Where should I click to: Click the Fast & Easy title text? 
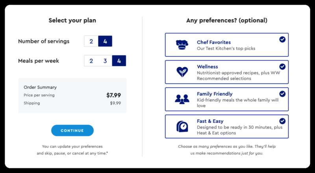pos(210,121)
